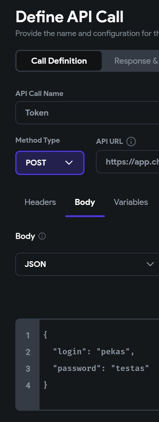Focus the API Call Name field with Token
This screenshot has height=422, width=159.
[x=87, y=113]
